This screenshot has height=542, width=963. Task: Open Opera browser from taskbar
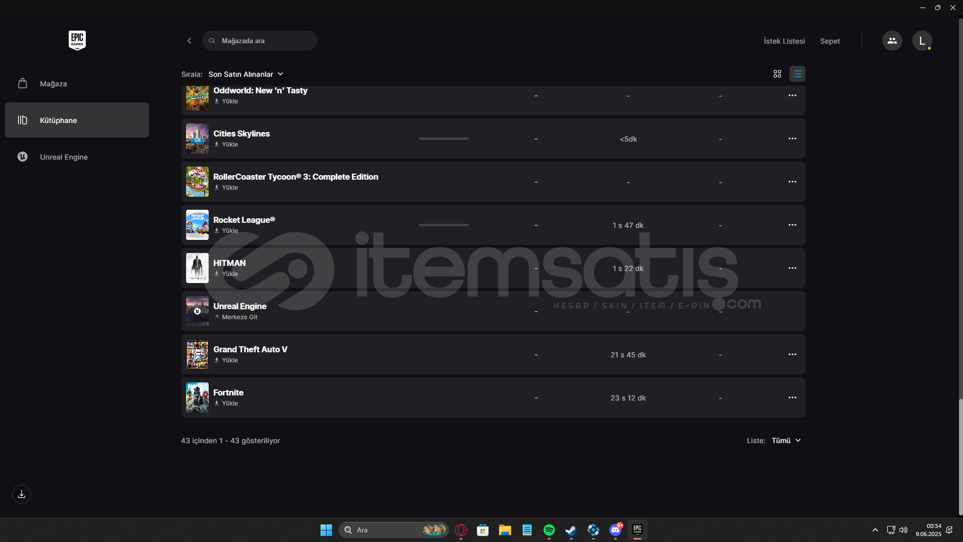[461, 530]
